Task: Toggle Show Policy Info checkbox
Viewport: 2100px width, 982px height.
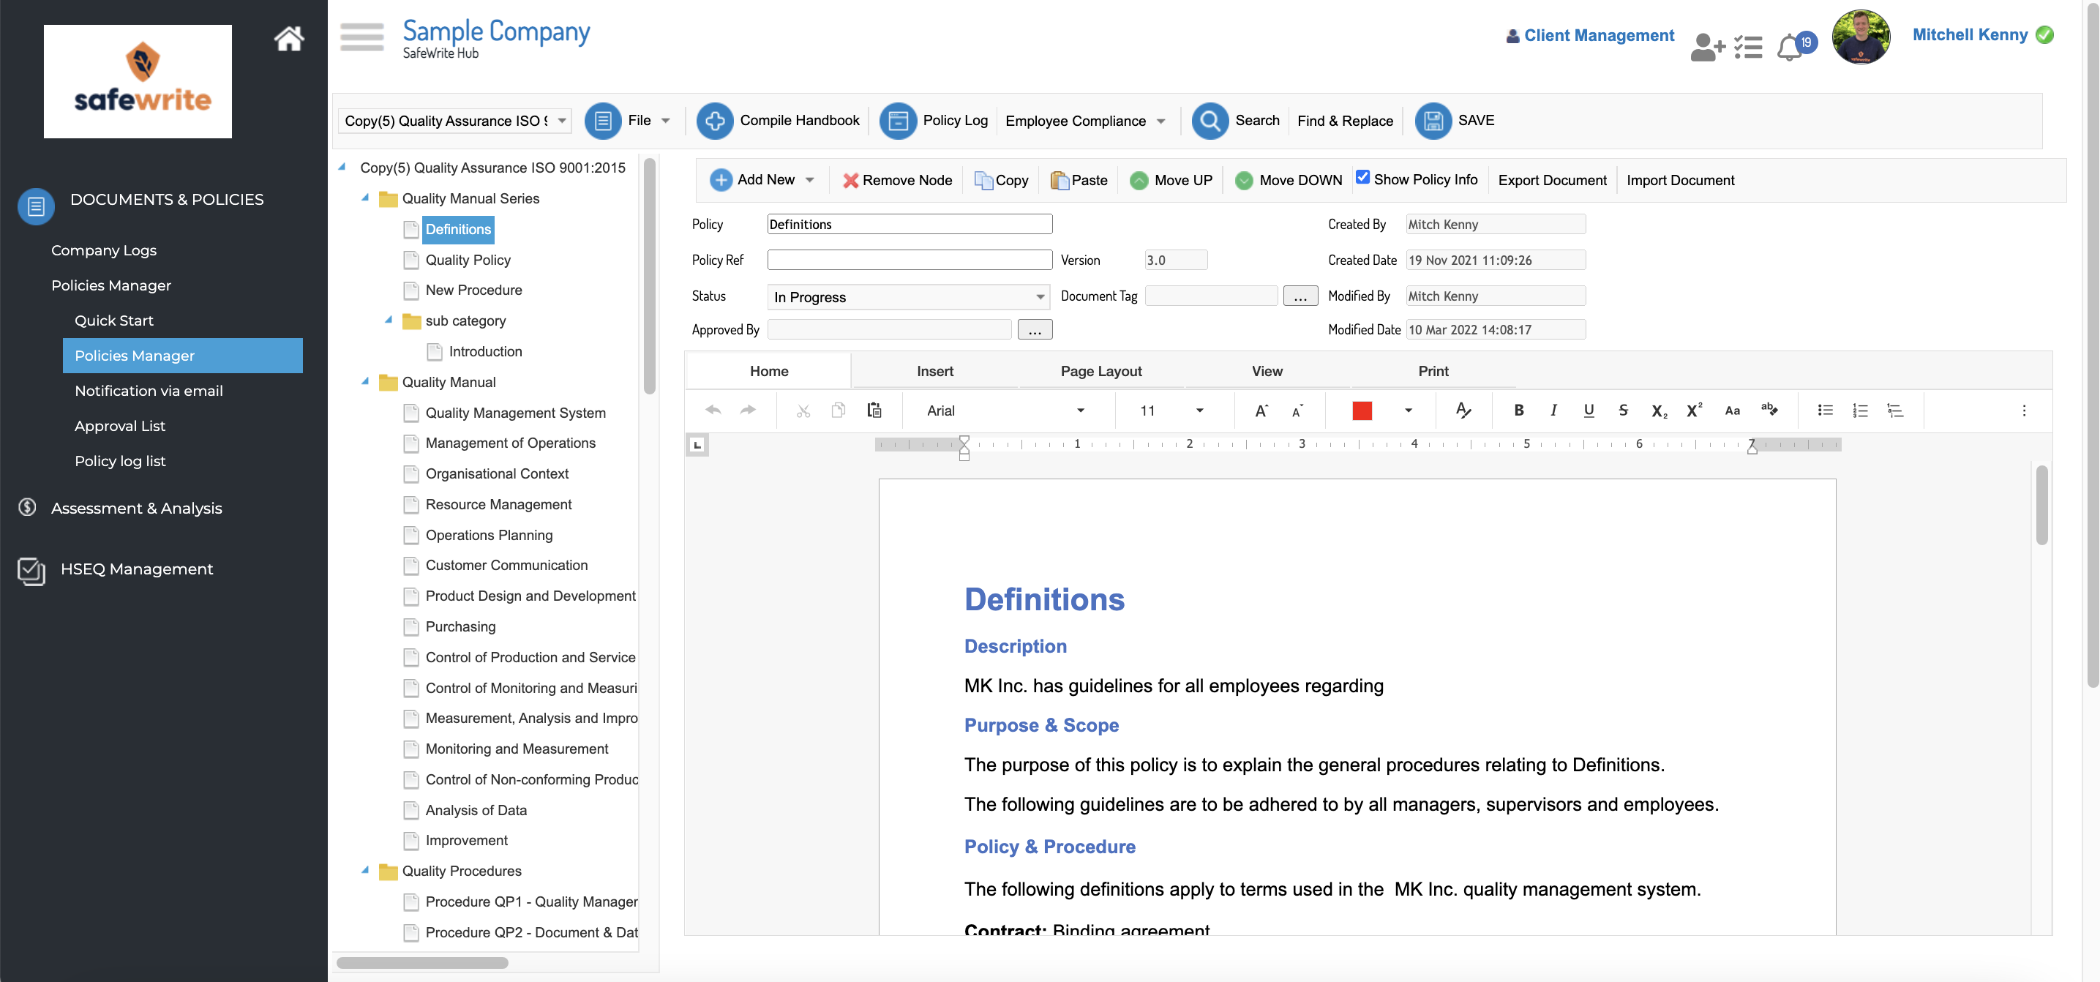Action: (1363, 179)
